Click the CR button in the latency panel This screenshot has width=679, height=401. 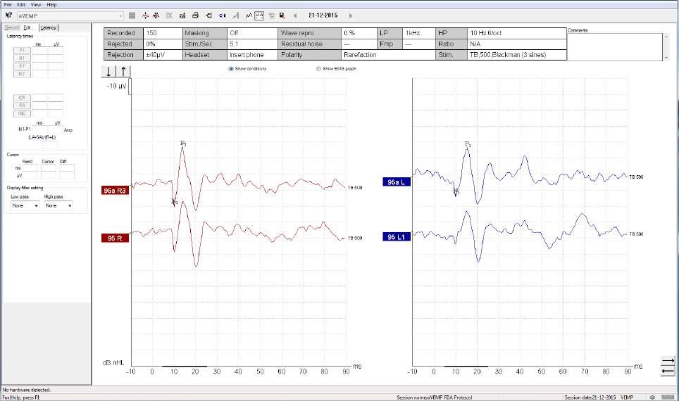tap(22, 98)
